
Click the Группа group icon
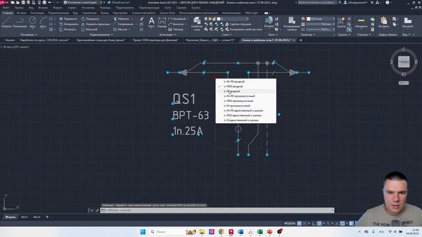tap(342, 22)
